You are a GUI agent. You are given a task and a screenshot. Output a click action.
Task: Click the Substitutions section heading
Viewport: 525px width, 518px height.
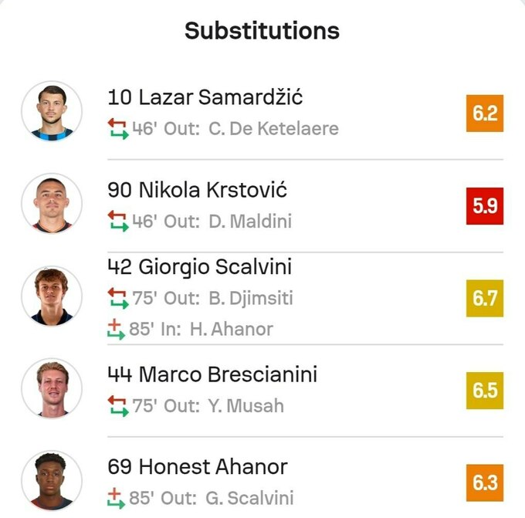(x=262, y=31)
